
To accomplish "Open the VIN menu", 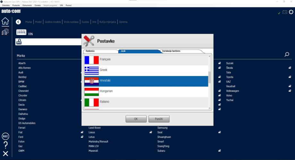I will coord(61,5).
